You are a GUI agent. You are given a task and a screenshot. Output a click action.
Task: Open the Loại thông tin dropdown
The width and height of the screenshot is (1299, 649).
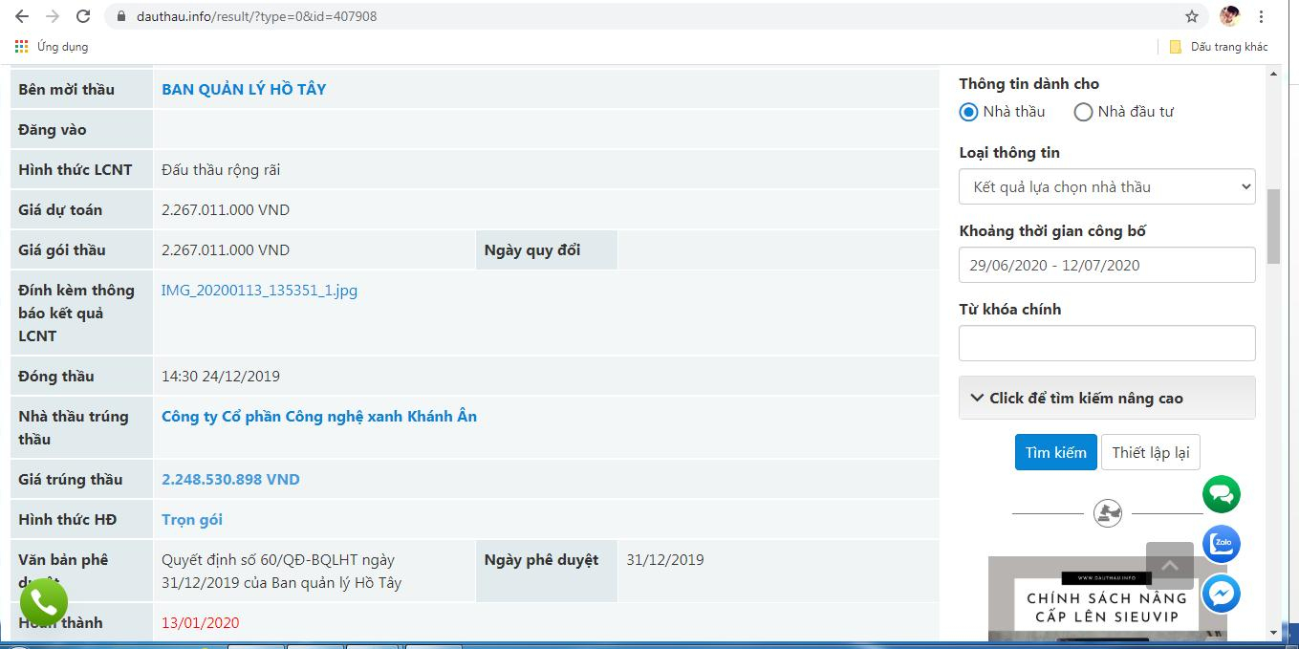pos(1107,186)
